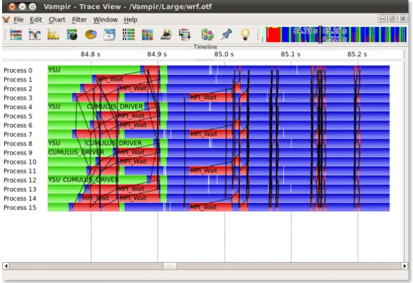Click the YSU segment on Process 0
Viewport: 413px width, 283px height.
[94, 70]
